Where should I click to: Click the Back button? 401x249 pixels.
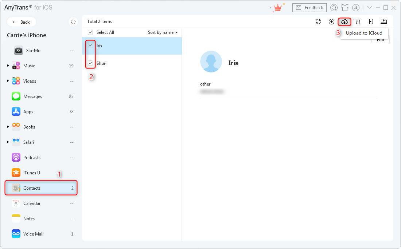click(x=22, y=22)
